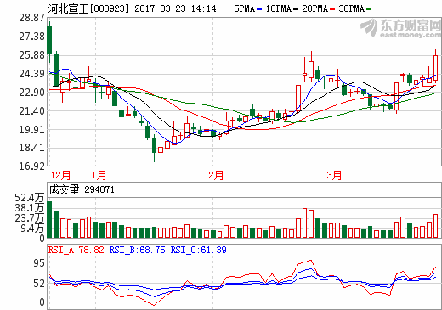Click the 23.7万 volume axis label

[30, 218]
